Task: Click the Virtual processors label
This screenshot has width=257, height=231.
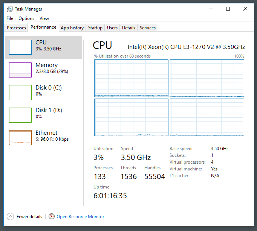Action: 188,162
